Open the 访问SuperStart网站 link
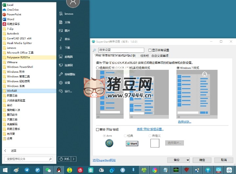This screenshot has height=174, width=236. pyautogui.click(x=104, y=160)
